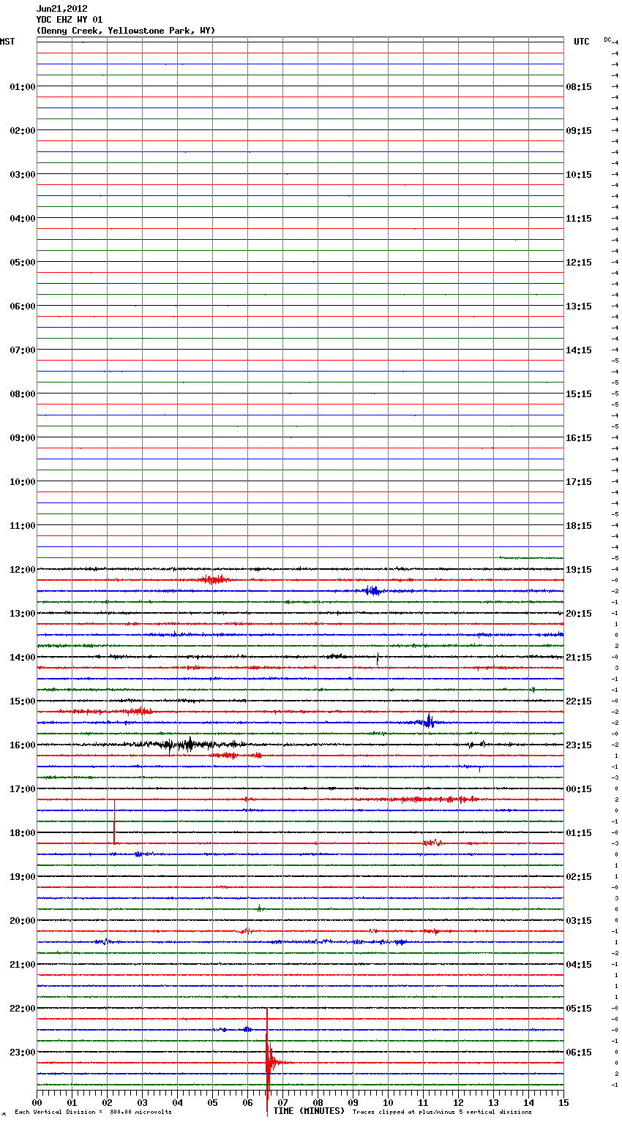Click the 21:15 UTC time label
Screen dimensions: 622x1122
click(x=579, y=658)
